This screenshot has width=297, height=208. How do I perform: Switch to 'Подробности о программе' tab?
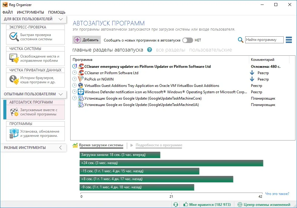point(159,145)
